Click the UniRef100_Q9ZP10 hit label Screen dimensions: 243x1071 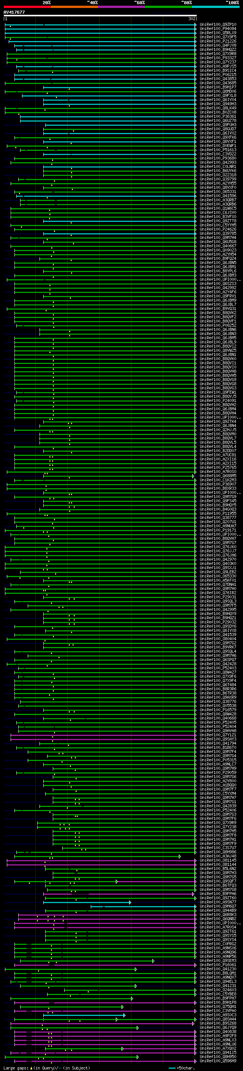coord(218,25)
